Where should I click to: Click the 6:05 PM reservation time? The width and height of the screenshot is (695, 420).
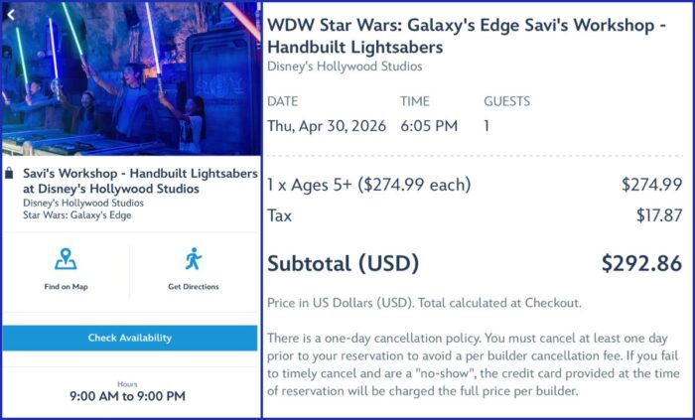[x=429, y=126]
